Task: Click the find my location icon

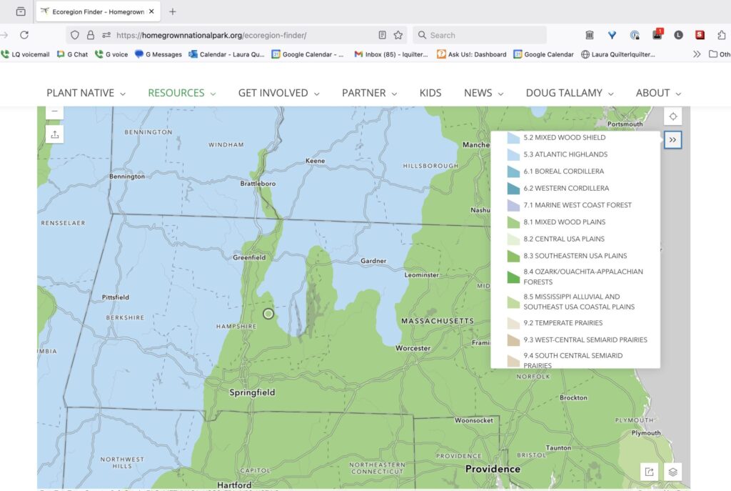Action: coord(672,117)
